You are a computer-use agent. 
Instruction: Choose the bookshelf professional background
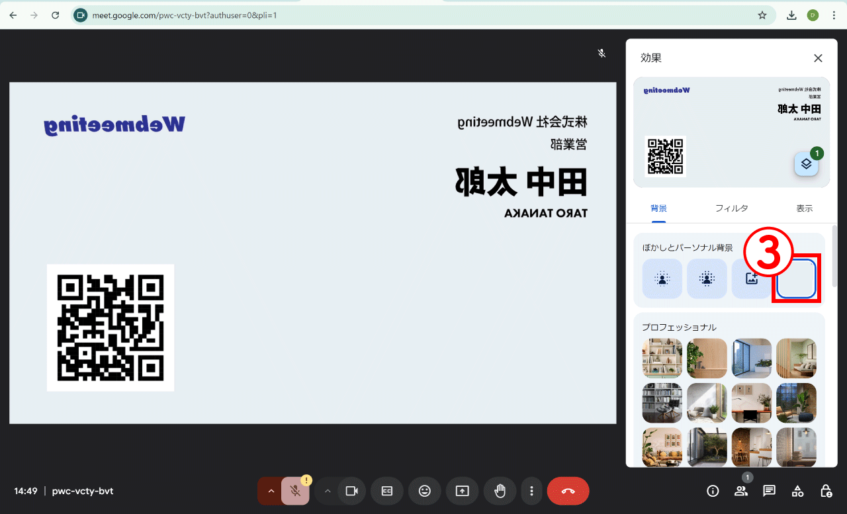[662, 359]
